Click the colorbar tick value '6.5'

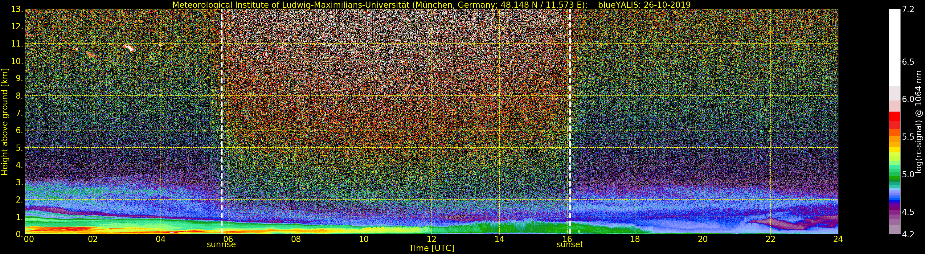pyautogui.click(x=908, y=62)
